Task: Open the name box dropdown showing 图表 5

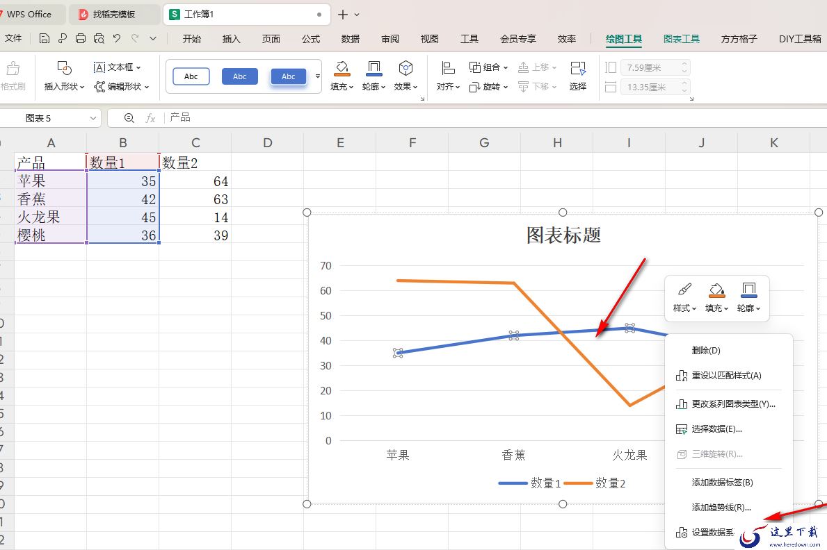Action: coord(93,118)
